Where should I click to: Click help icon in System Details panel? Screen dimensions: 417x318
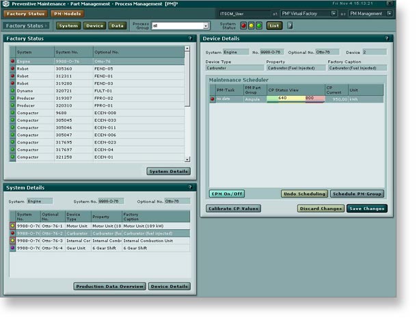point(189,187)
